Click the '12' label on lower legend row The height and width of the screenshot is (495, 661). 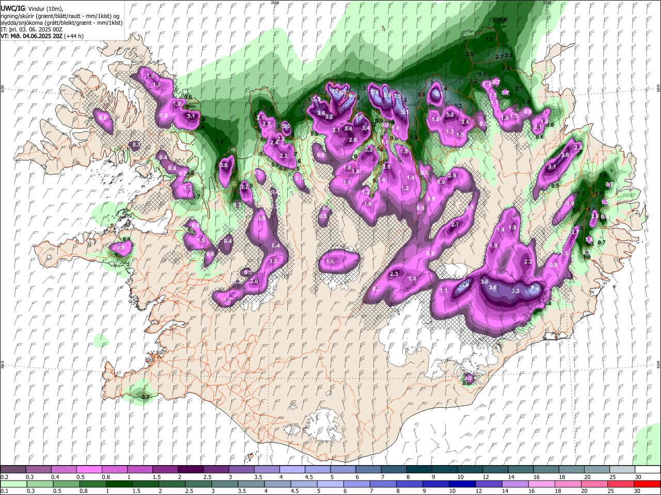coord(478,491)
